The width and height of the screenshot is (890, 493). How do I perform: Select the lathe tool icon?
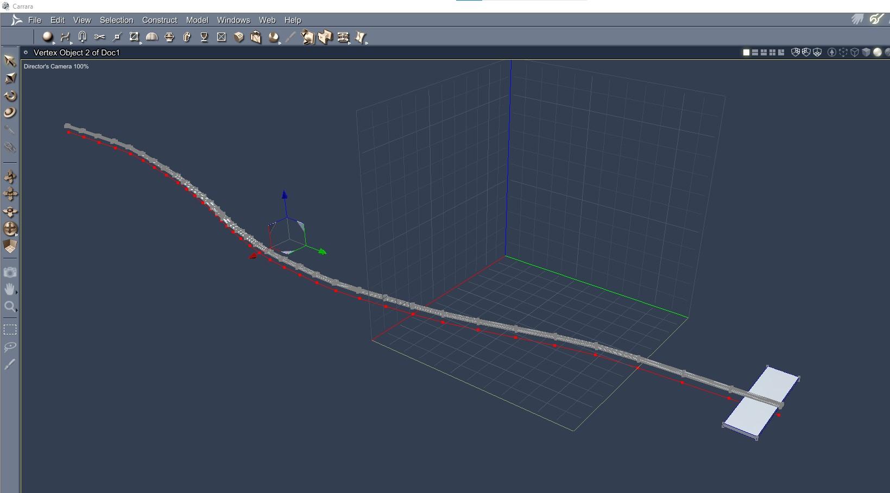pos(169,36)
